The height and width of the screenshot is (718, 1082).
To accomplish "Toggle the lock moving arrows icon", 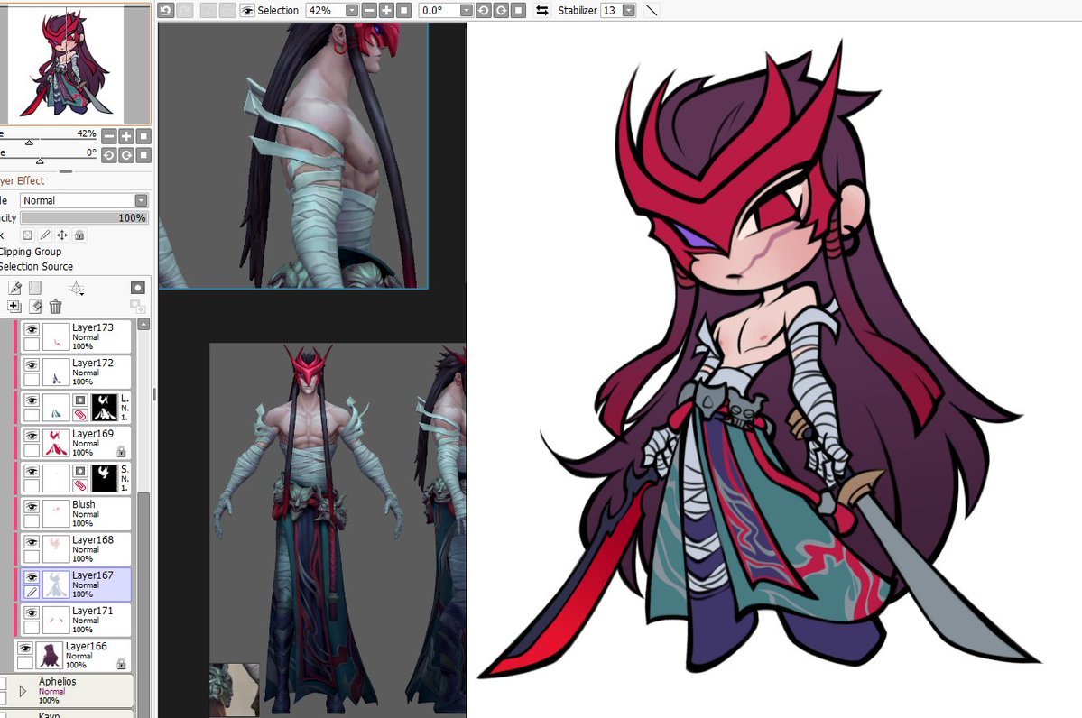I will pyautogui.click(x=62, y=235).
